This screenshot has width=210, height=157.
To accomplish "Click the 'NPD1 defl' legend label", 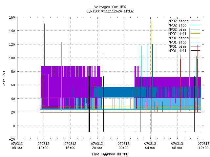I will 178,51.
